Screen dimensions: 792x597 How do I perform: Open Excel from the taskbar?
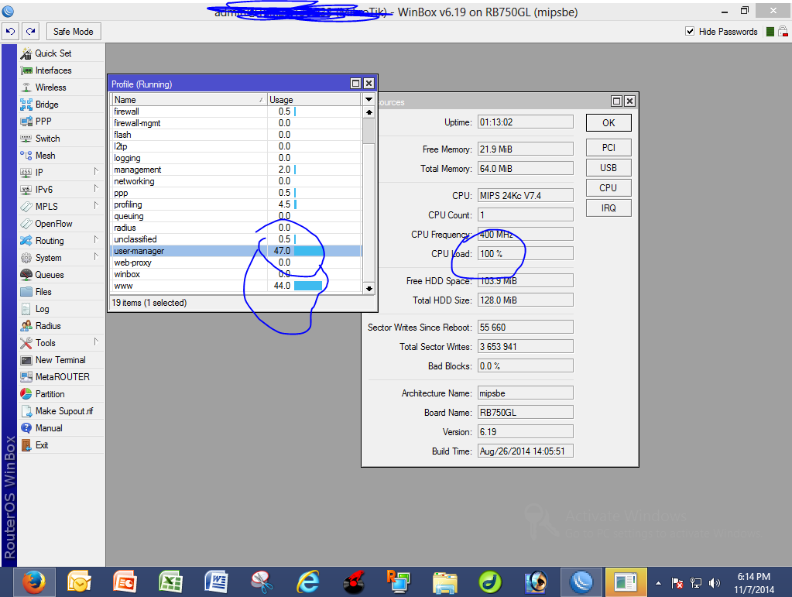[170, 582]
